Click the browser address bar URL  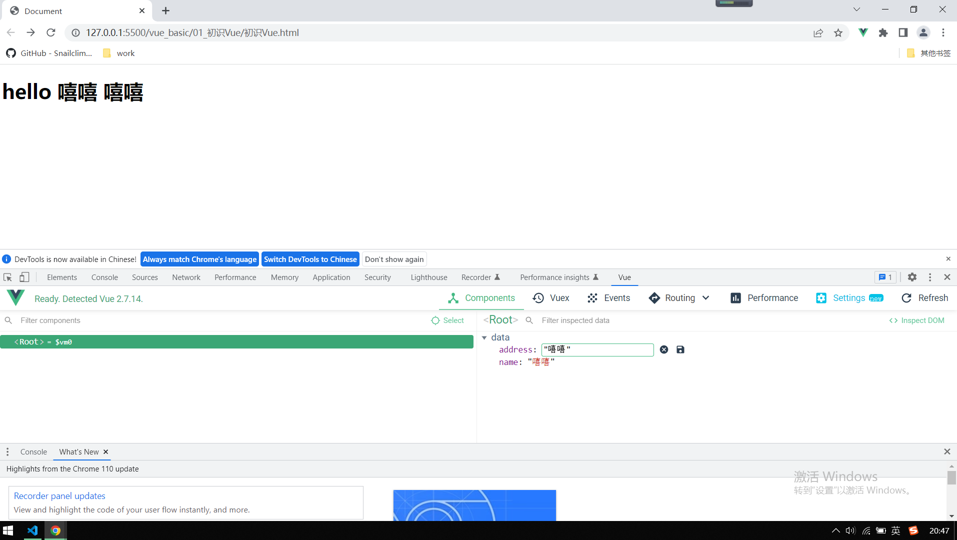[192, 32]
